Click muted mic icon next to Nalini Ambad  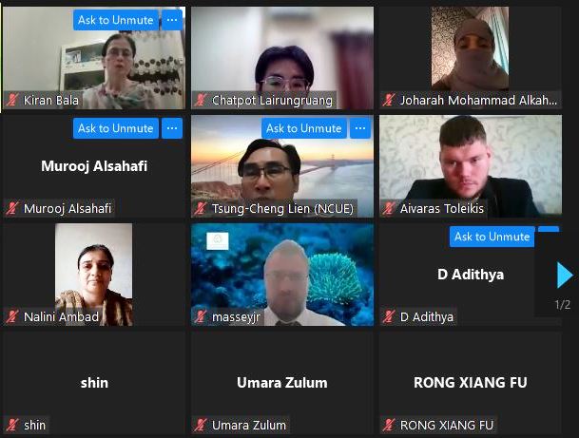[12, 316]
